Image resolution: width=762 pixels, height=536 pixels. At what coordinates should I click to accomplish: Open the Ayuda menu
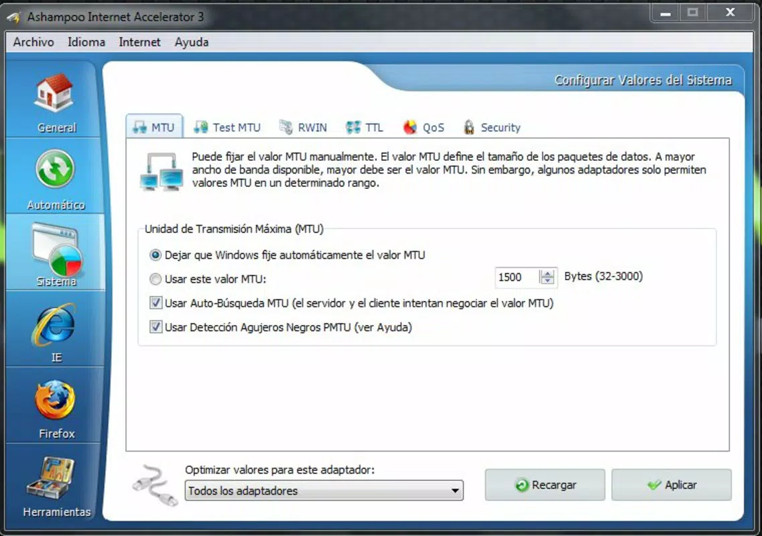[192, 42]
